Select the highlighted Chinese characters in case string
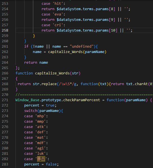This screenshot has width=153, height=168. click(41, 159)
